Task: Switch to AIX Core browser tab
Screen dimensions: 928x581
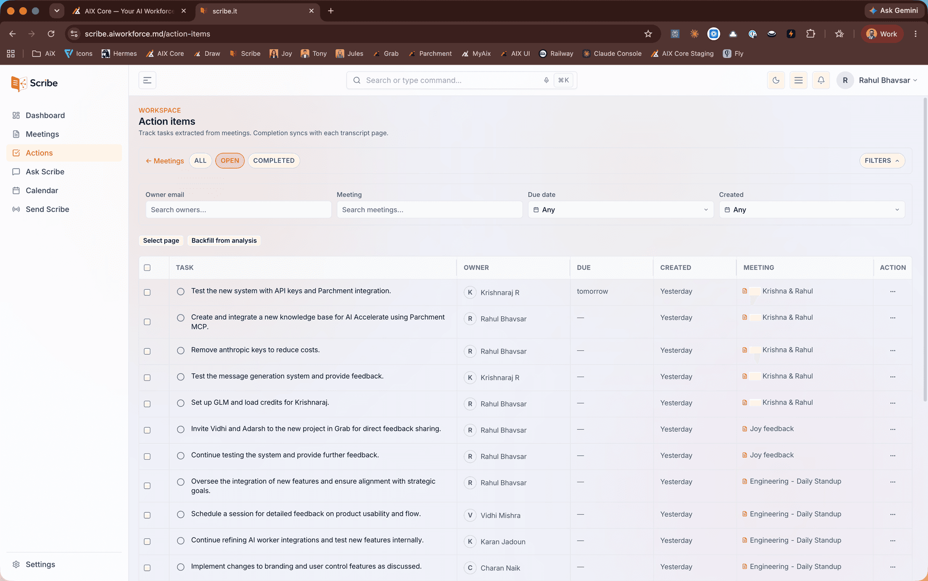Action: (129, 11)
